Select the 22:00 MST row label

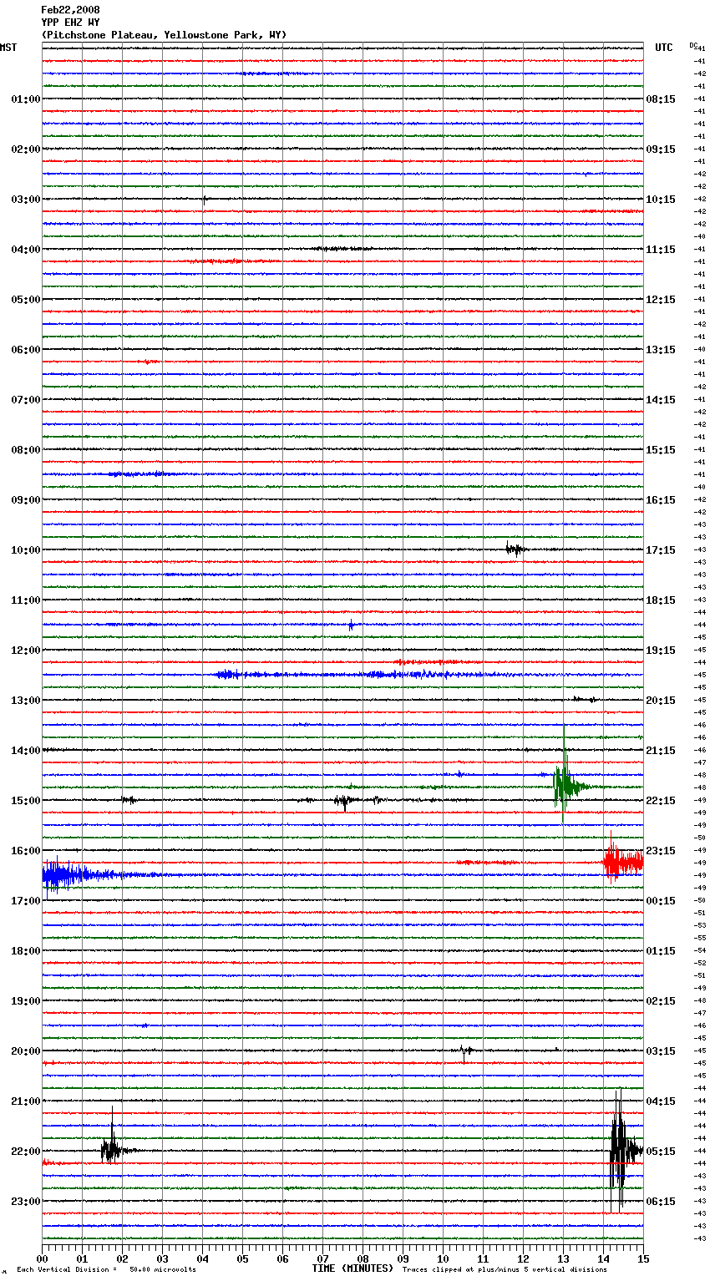[x=25, y=1152]
